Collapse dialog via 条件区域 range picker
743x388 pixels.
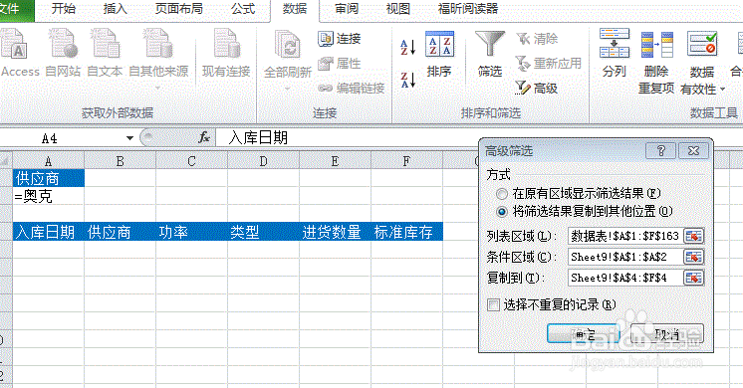[x=694, y=257]
